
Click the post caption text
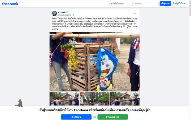94,24
